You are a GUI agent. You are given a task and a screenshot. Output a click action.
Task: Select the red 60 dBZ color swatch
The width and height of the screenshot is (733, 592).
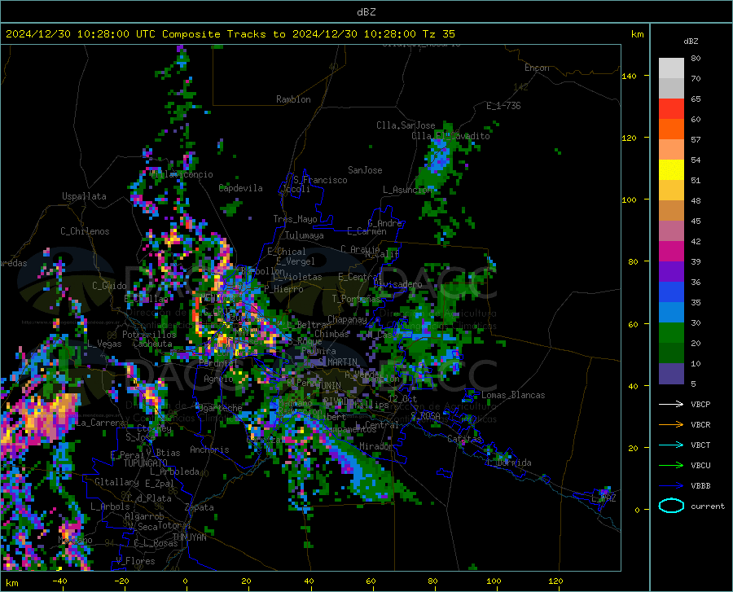(x=671, y=109)
